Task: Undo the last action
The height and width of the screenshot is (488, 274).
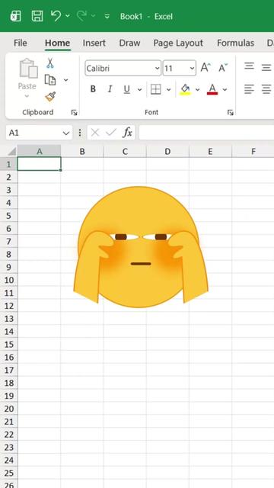Action: coord(56,16)
